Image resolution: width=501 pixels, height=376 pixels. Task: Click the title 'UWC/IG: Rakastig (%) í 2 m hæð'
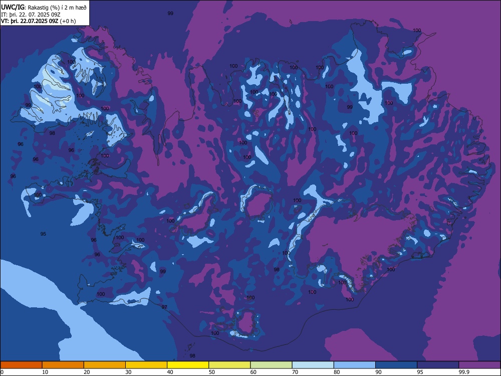click(x=44, y=7)
